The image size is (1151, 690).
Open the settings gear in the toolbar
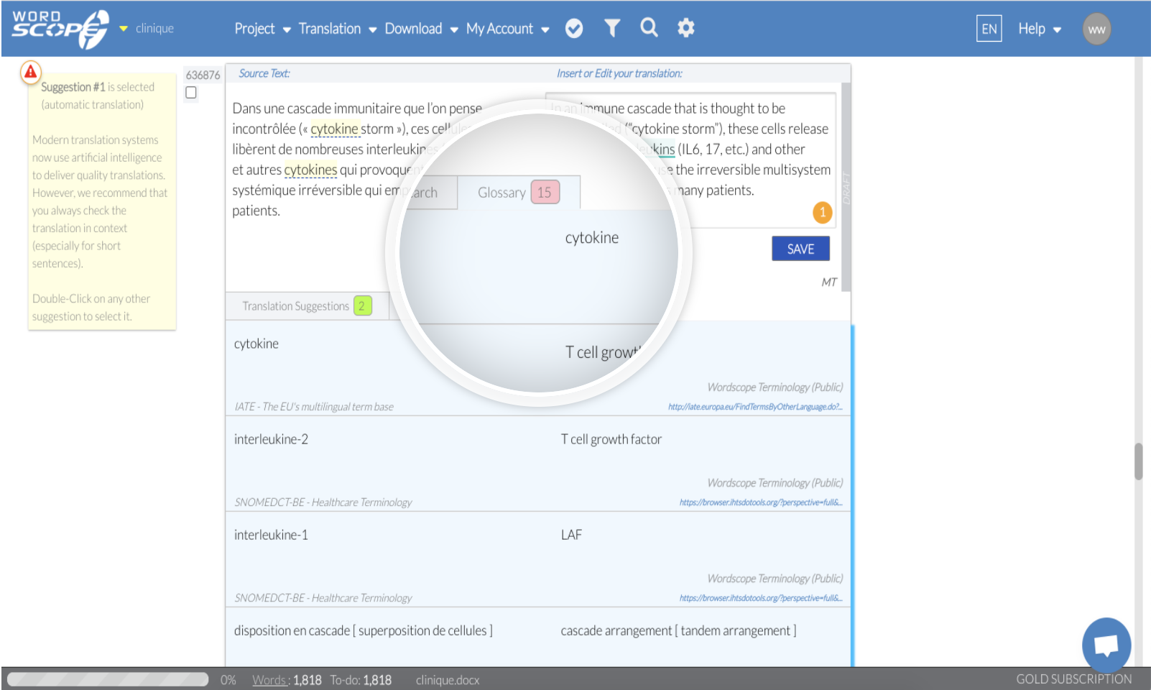pos(685,28)
